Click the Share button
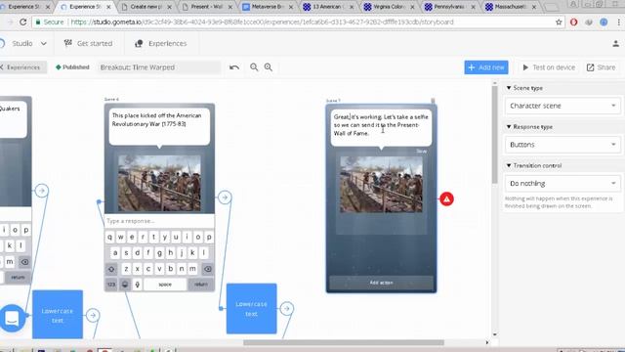This screenshot has width=625, height=352. [602, 67]
